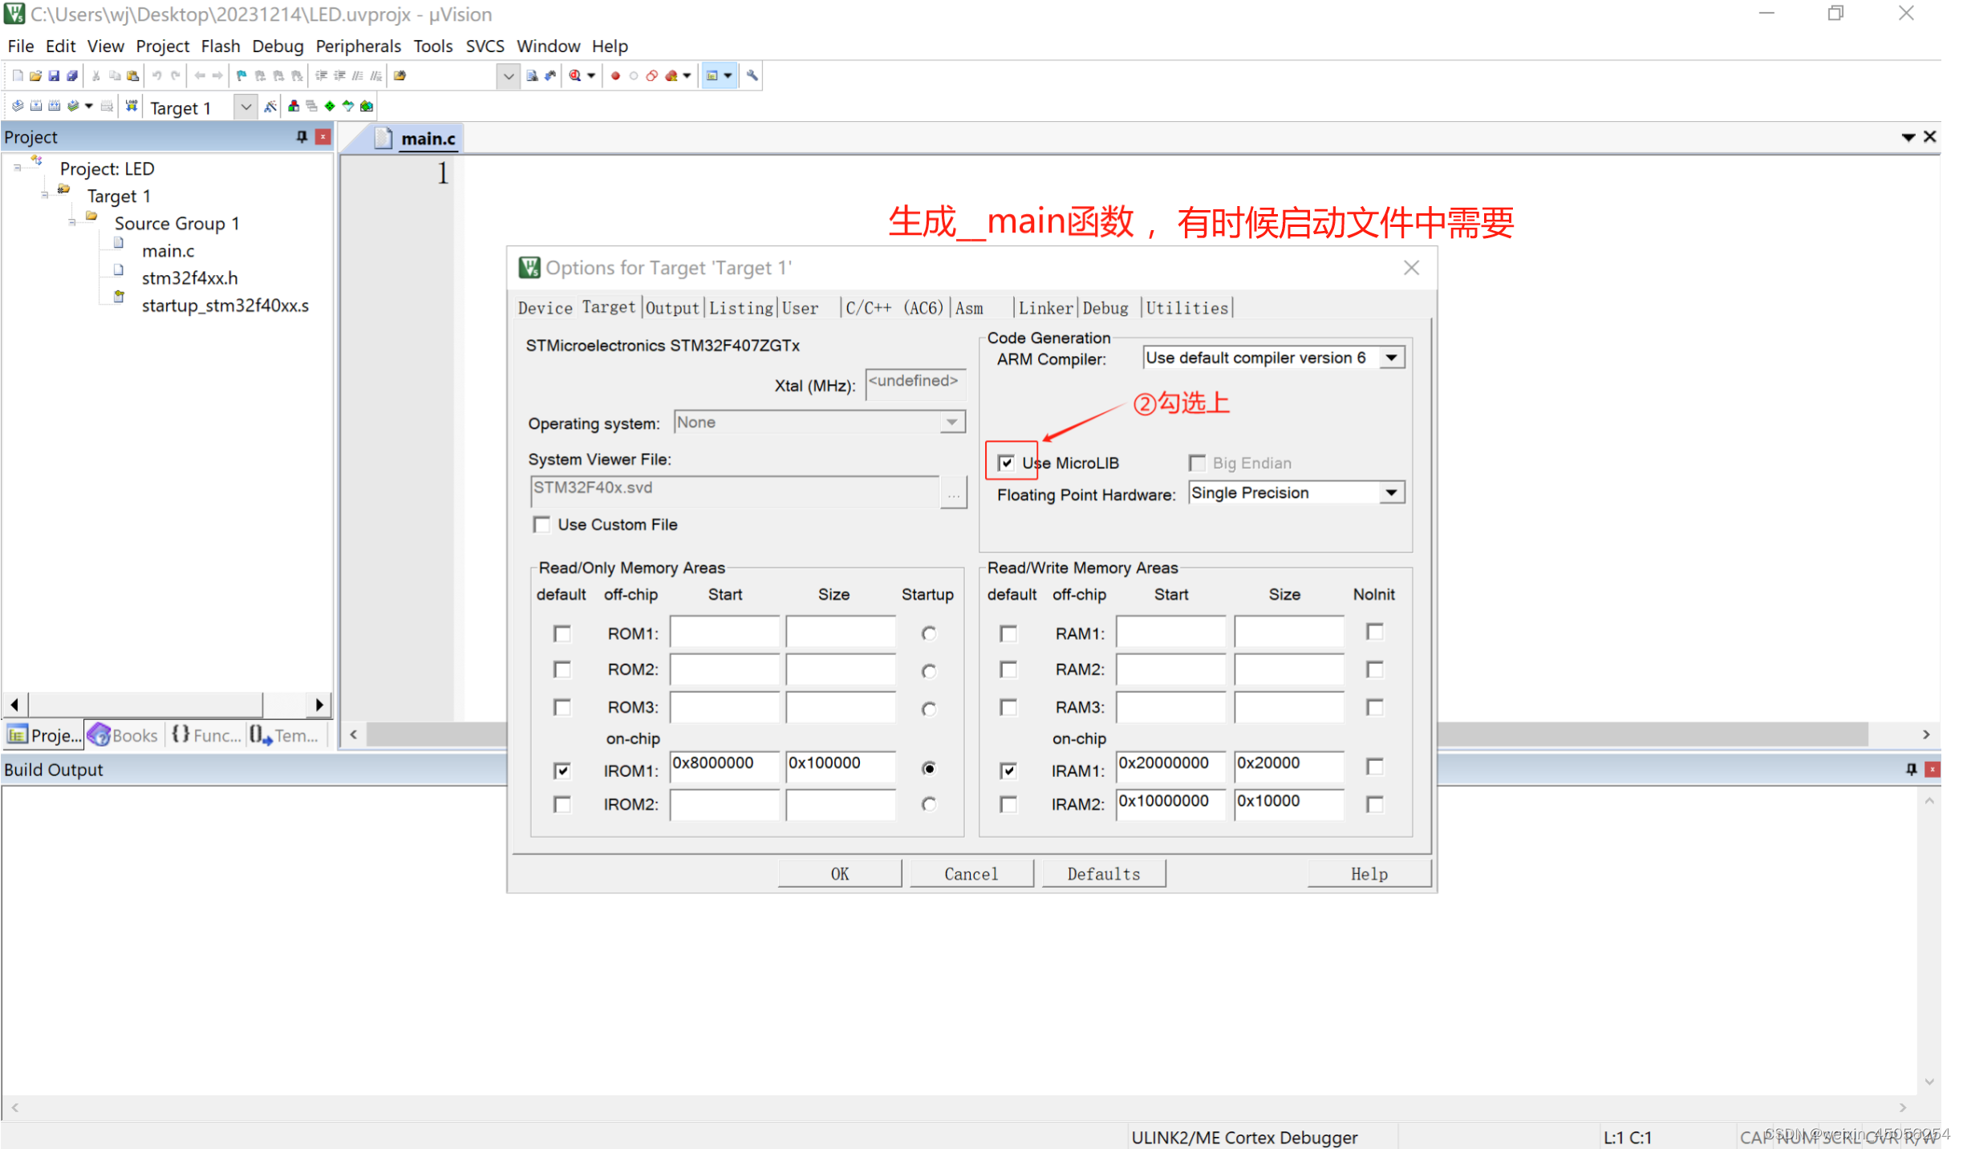
Task: Click the Save file icon
Action: 54,75
